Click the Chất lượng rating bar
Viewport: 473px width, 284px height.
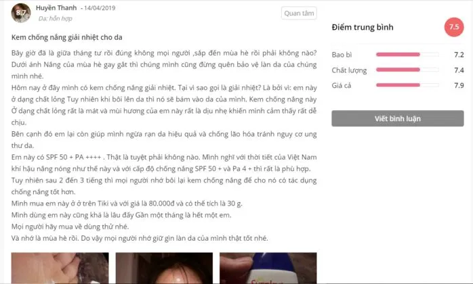coord(407,70)
